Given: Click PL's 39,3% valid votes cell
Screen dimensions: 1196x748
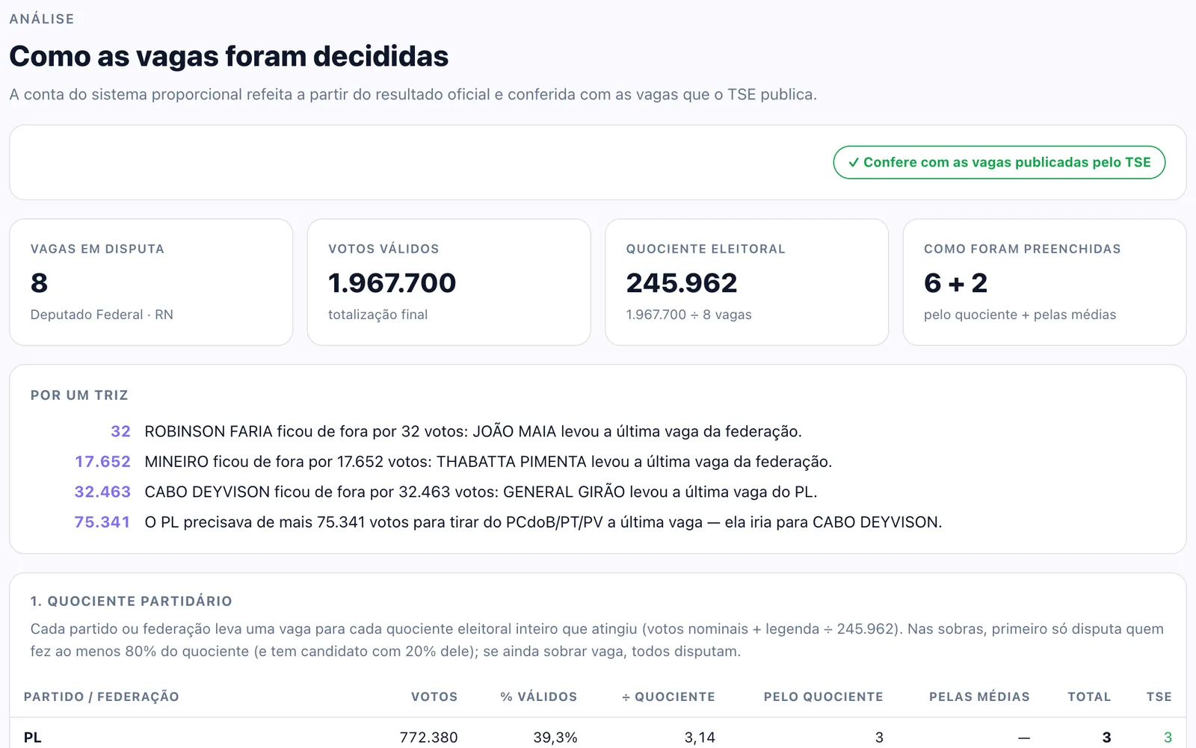Looking at the screenshot, I should point(555,738).
